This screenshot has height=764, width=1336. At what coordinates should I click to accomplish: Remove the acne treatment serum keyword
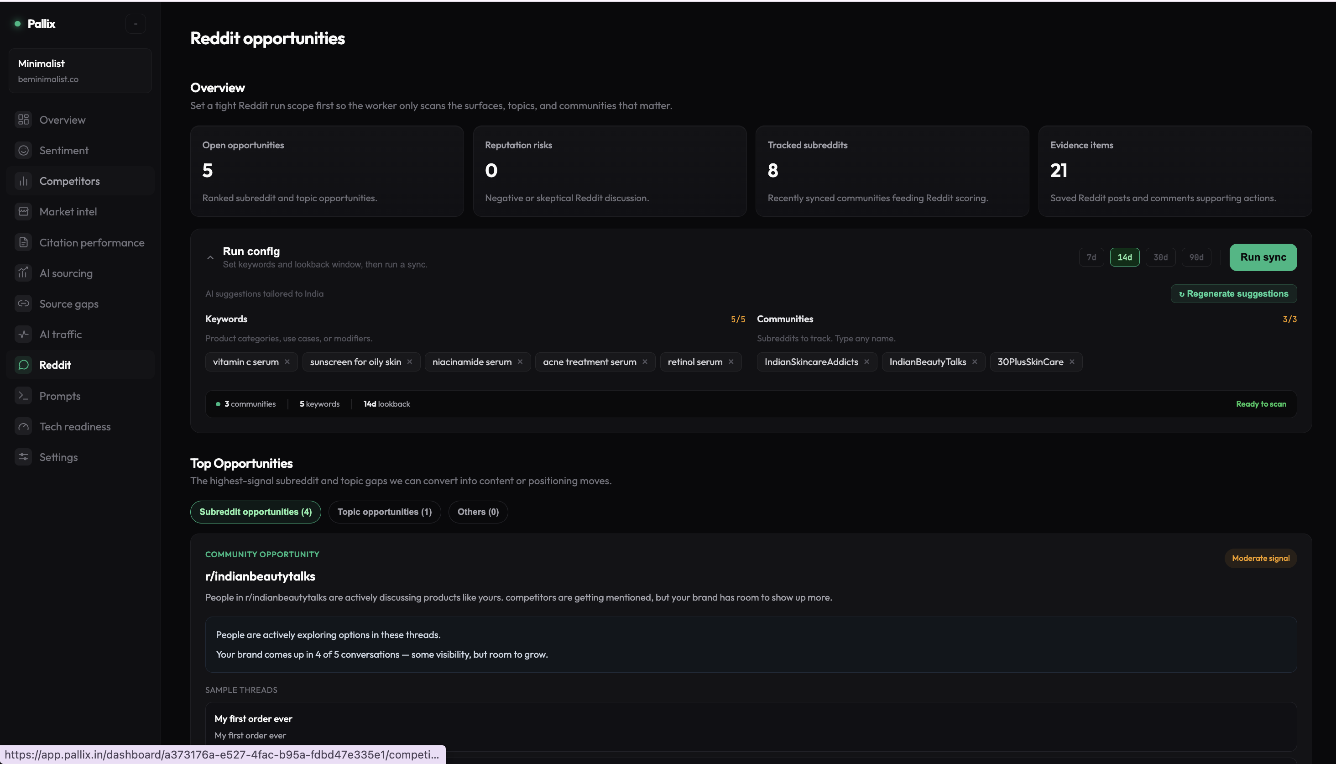(645, 362)
